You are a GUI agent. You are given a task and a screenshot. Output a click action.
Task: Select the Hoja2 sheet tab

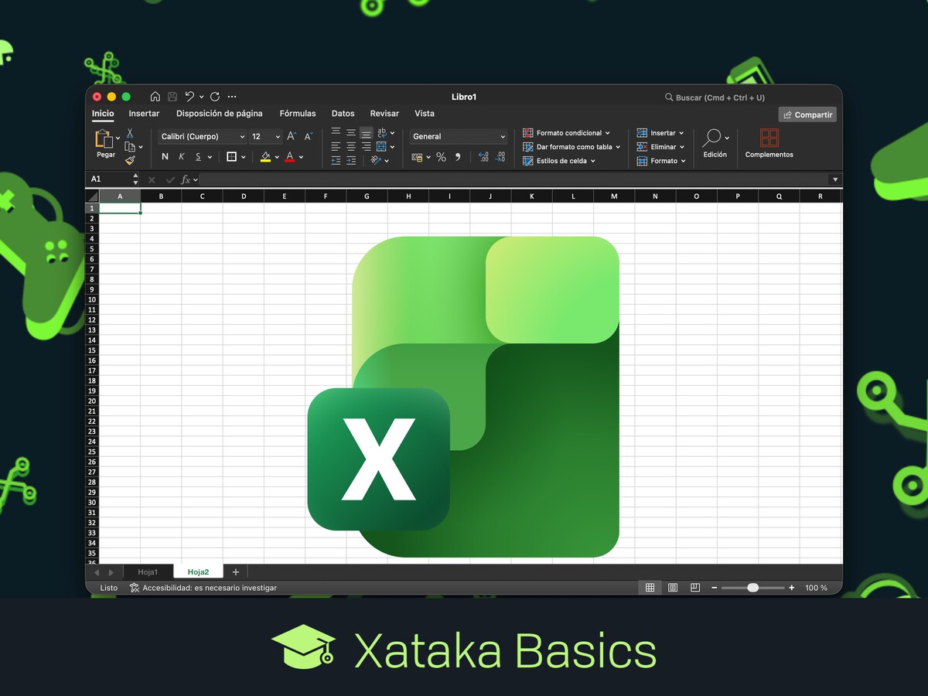[198, 572]
